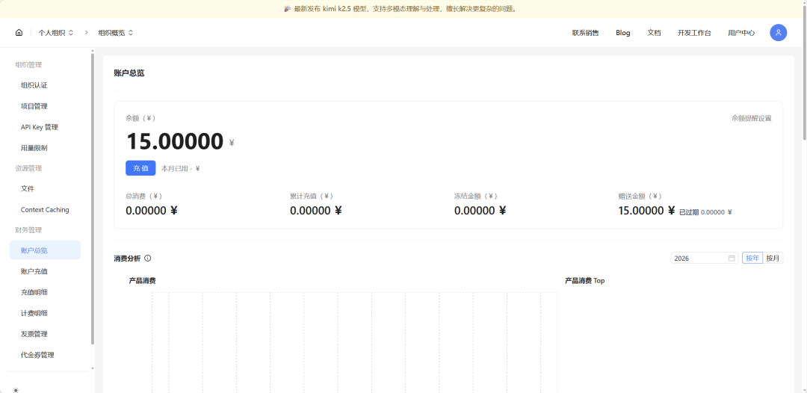Open the user avatar profile icon
Screen dimensions: 807x393
pos(778,33)
